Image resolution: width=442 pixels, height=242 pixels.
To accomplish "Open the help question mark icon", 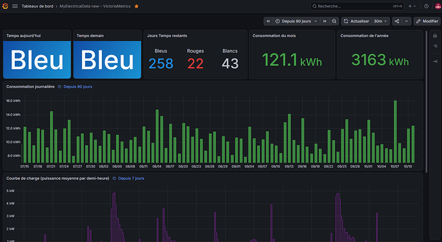I will pyautogui.click(x=427, y=6).
